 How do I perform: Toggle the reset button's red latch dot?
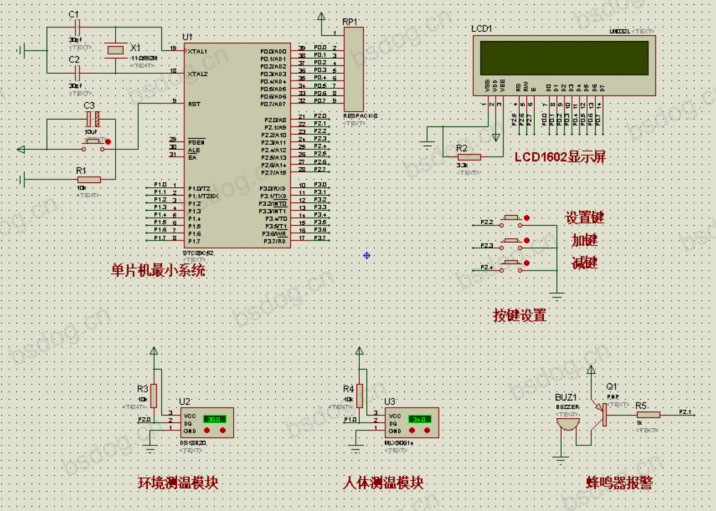pos(108,142)
